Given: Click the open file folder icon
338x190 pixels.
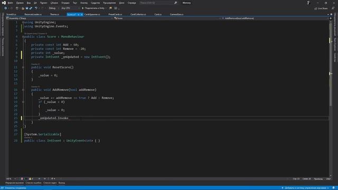Looking at the screenshot, I should tap(23, 8).
